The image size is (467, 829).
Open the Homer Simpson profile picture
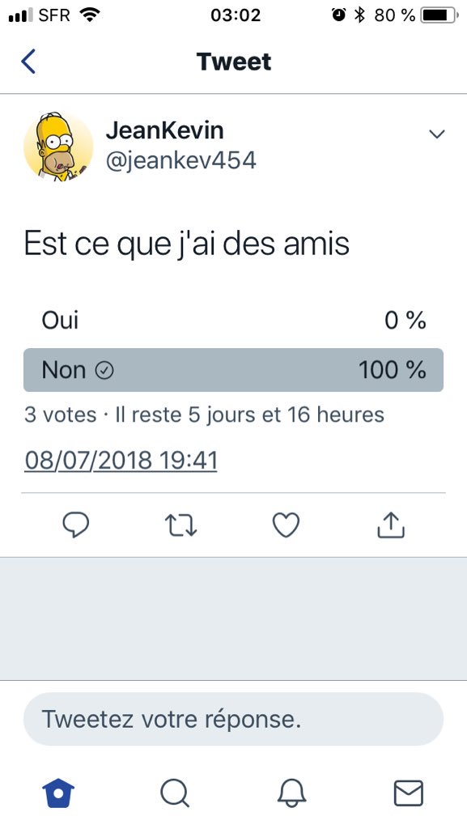coord(58,147)
